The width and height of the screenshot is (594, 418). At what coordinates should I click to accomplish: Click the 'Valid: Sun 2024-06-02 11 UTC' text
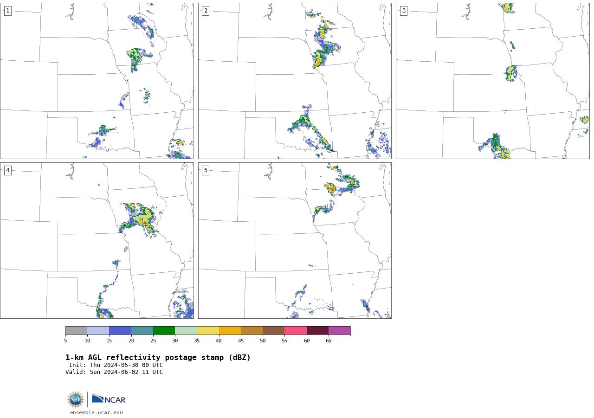coord(114,372)
